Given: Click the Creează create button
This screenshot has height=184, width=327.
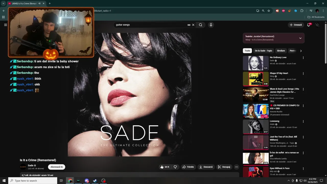Looking at the screenshot, I should (x=296, y=25).
